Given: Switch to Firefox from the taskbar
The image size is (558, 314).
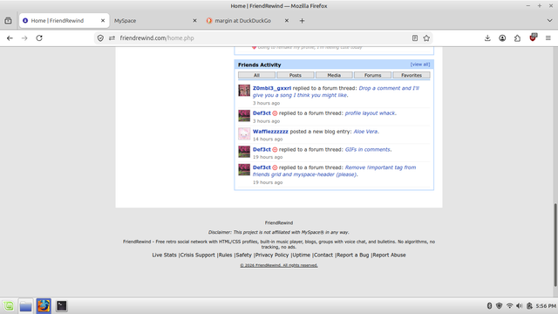Looking at the screenshot, I should [x=44, y=306].
